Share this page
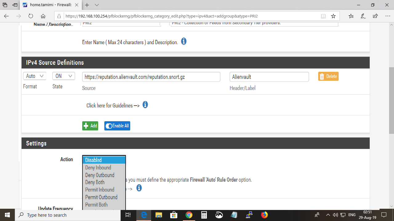 (x=375, y=16)
